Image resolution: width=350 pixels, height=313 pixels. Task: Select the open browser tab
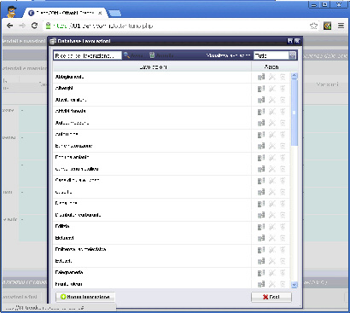(66, 13)
